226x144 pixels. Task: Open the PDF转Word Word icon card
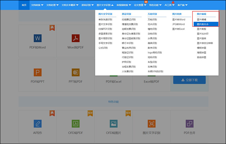coord(38,38)
